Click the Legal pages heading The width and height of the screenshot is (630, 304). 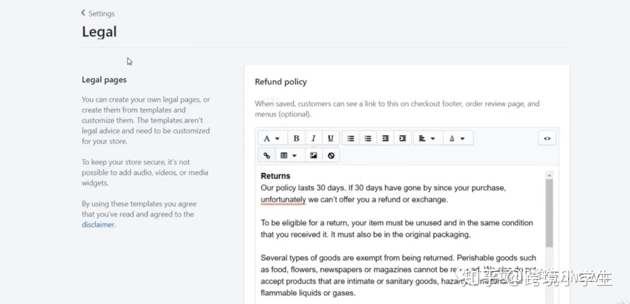click(104, 80)
